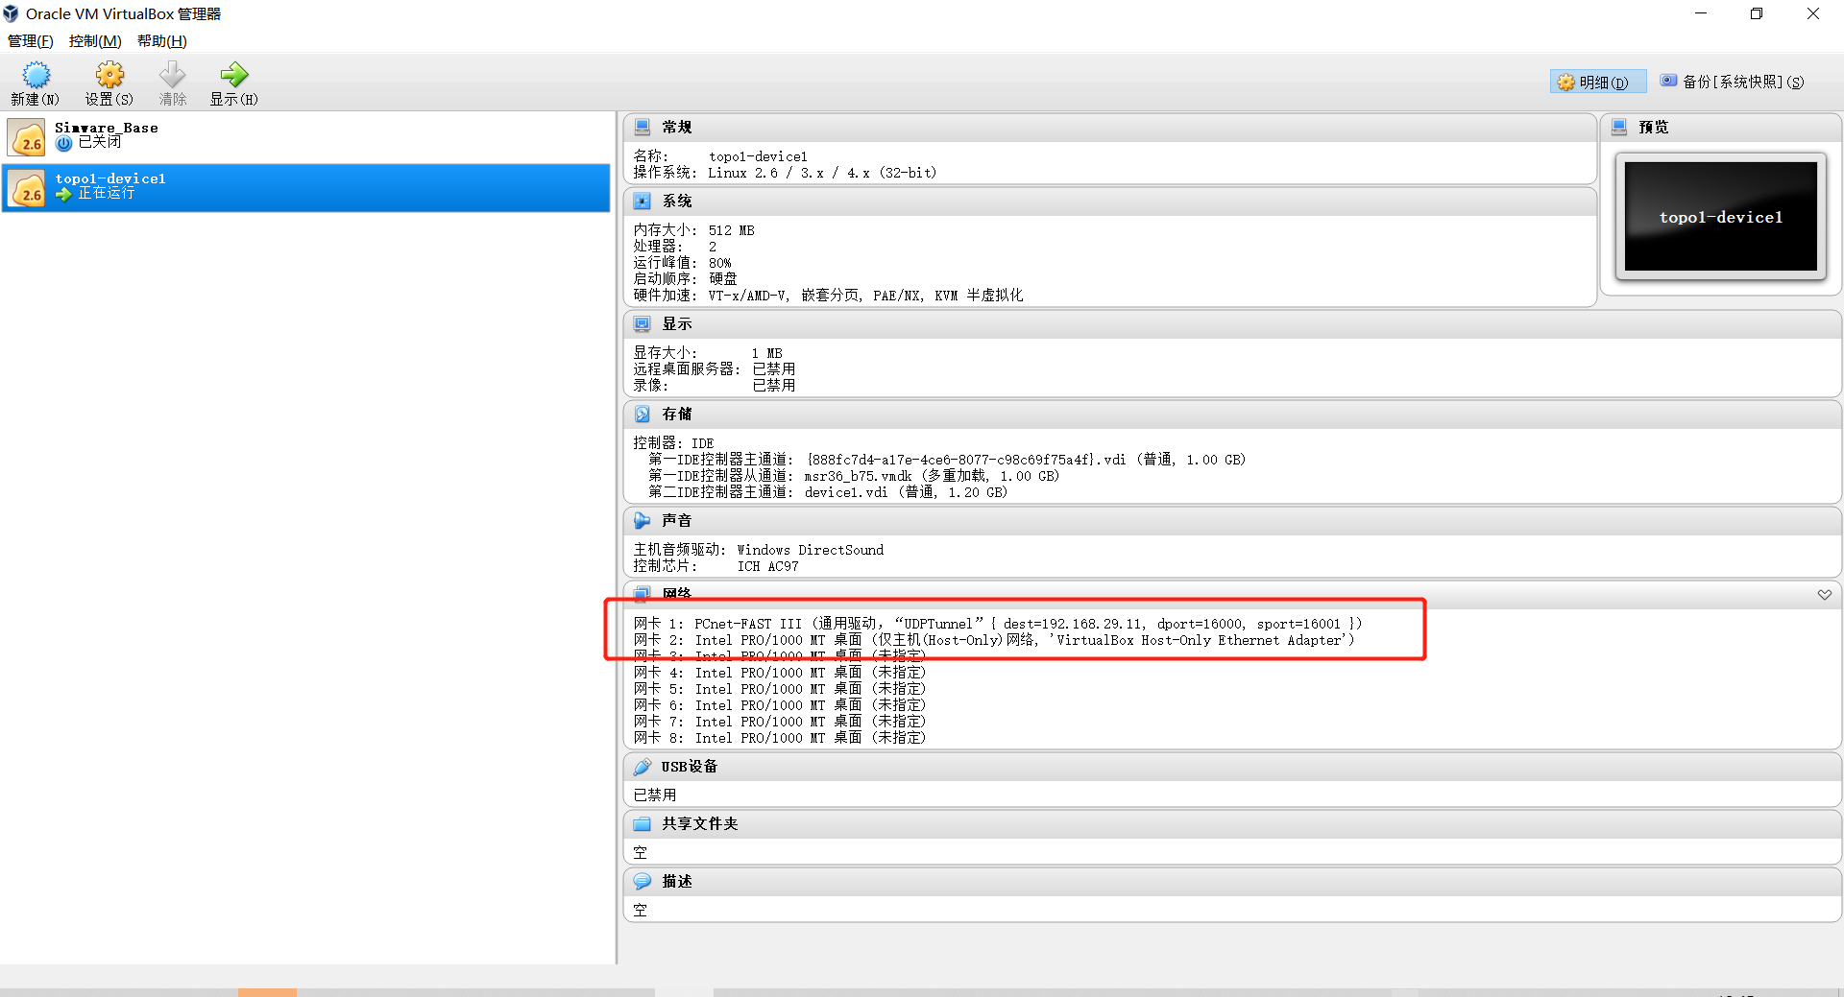Collapse the 网络 section with chevron
The height and width of the screenshot is (997, 1844).
pyautogui.click(x=1824, y=595)
